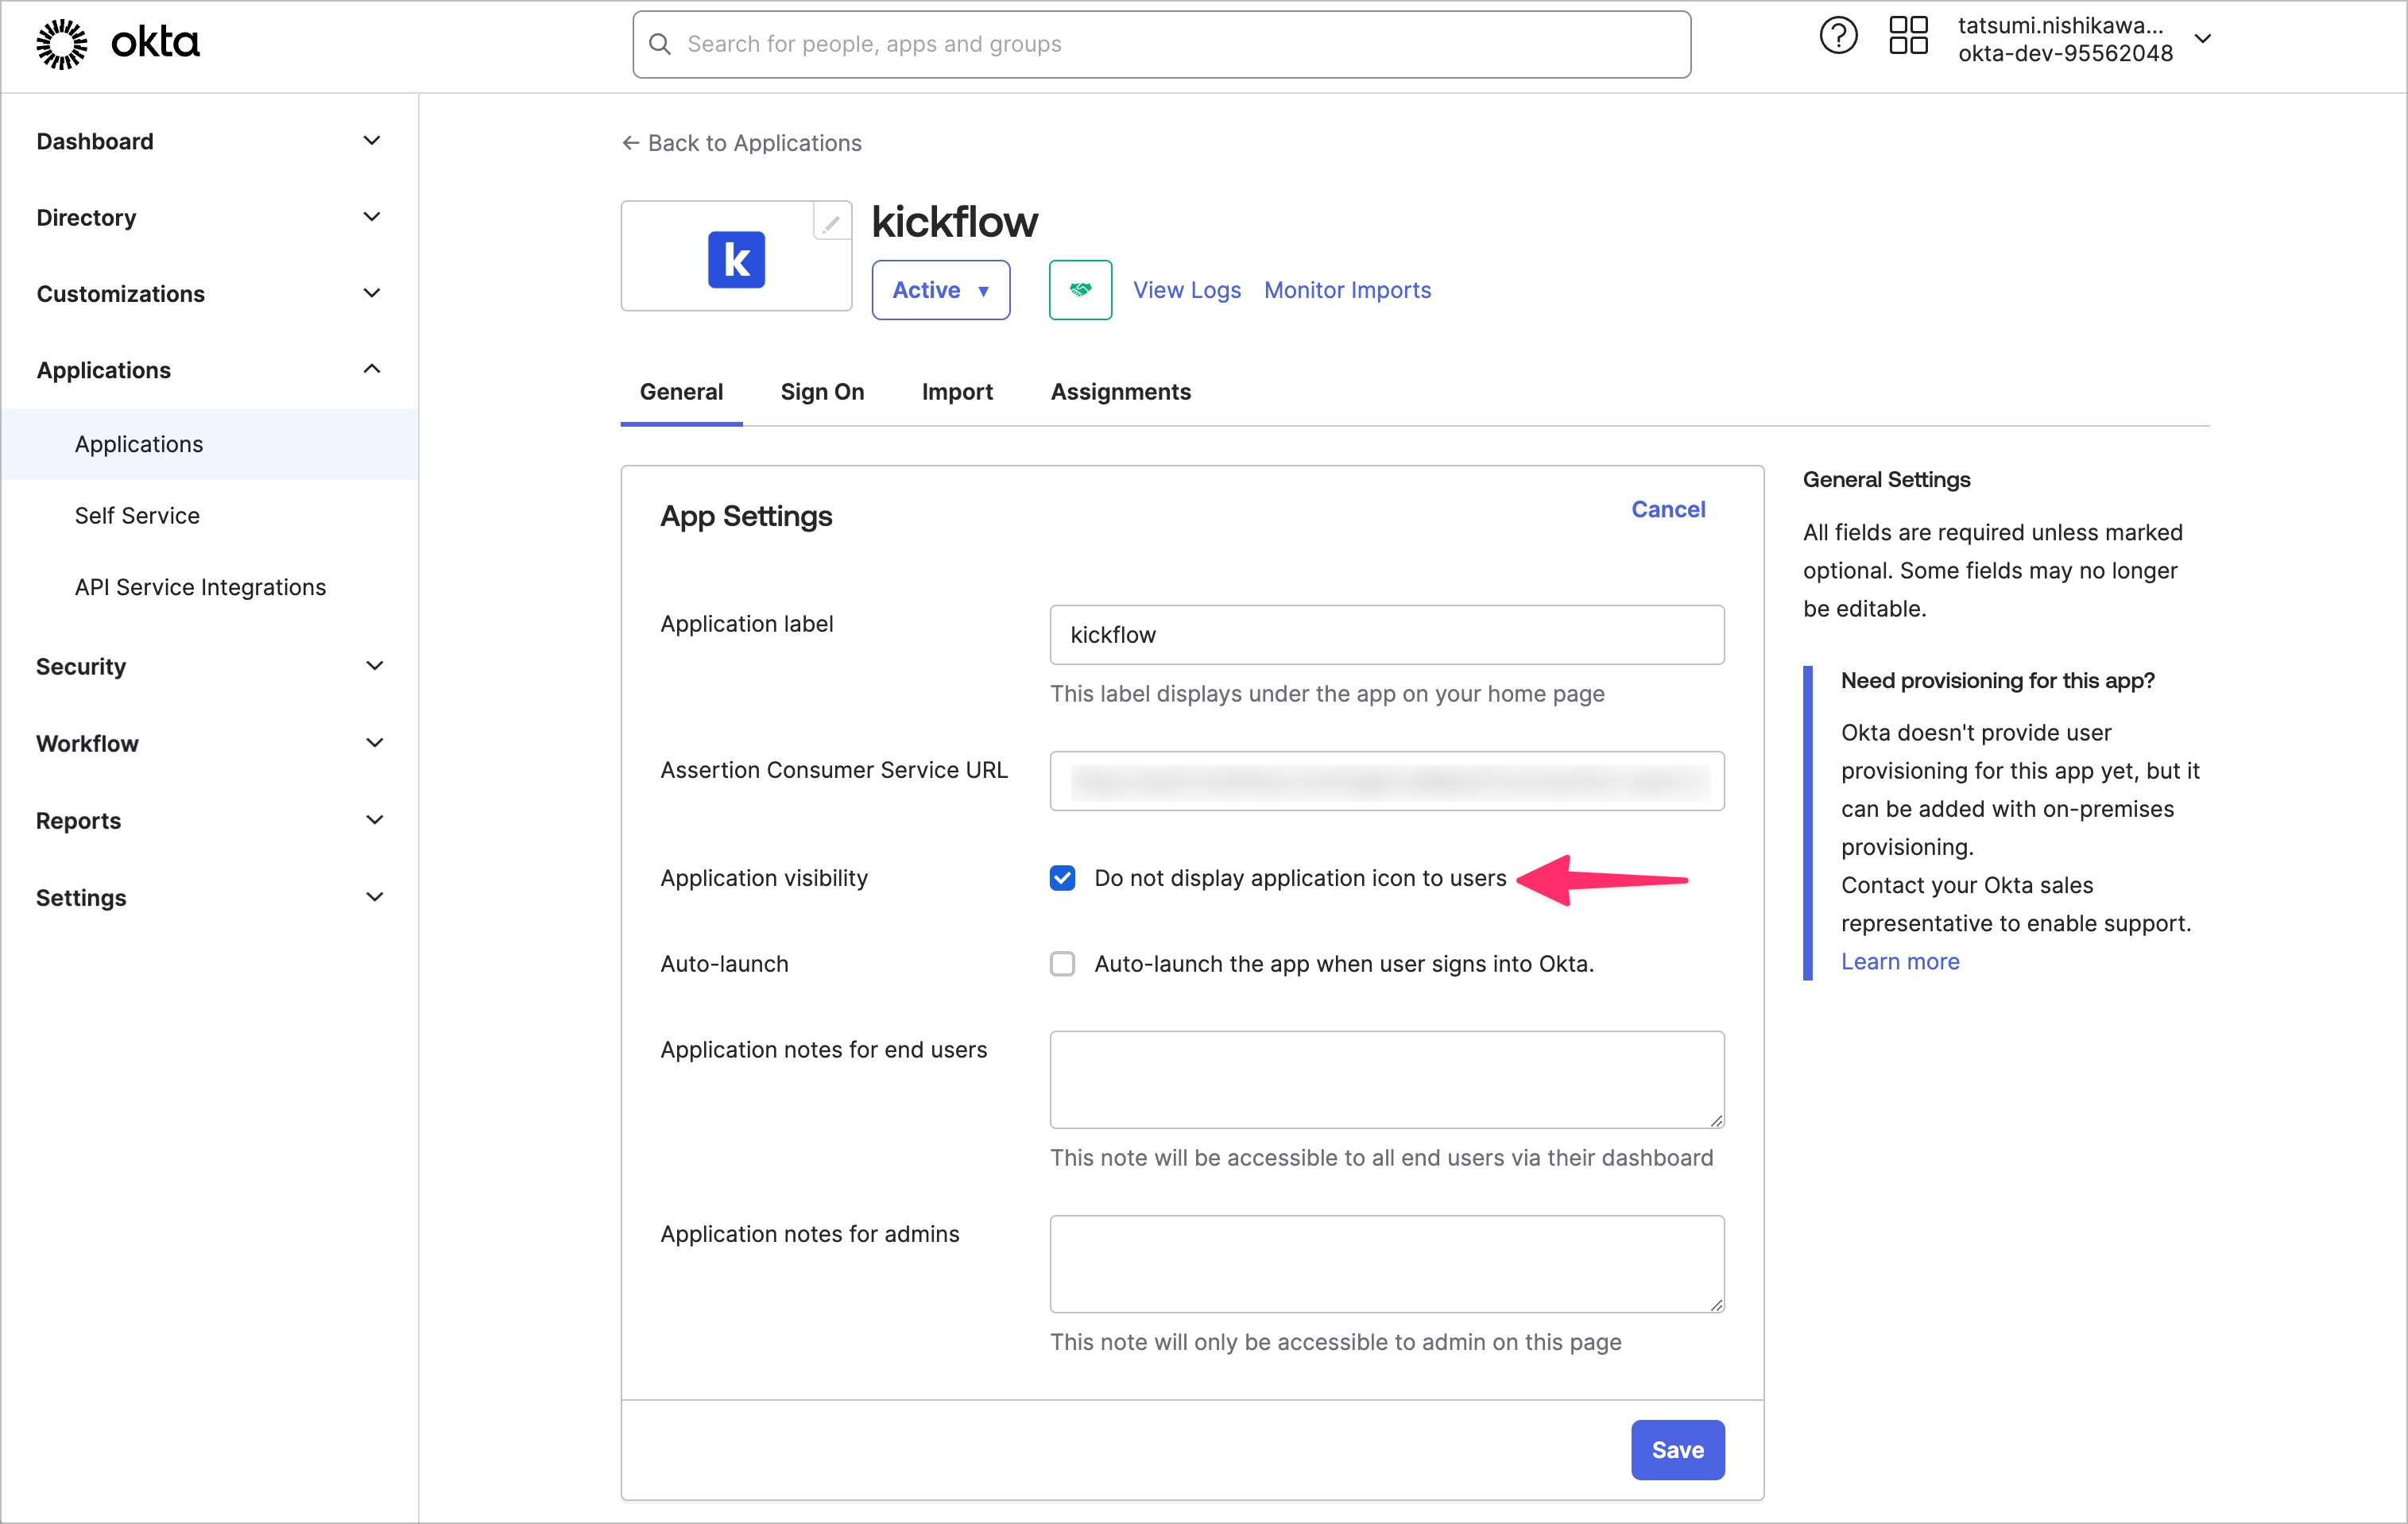Image resolution: width=2408 pixels, height=1524 pixels.
Task: Save the App Settings
Action: 1677,1450
